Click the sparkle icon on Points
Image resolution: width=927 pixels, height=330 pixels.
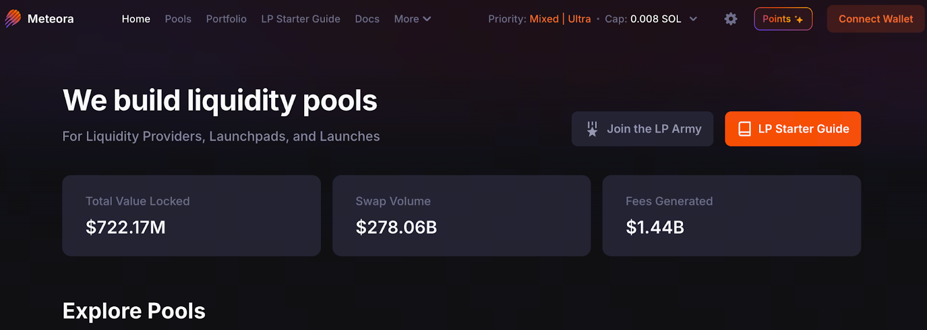click(799, 20)
